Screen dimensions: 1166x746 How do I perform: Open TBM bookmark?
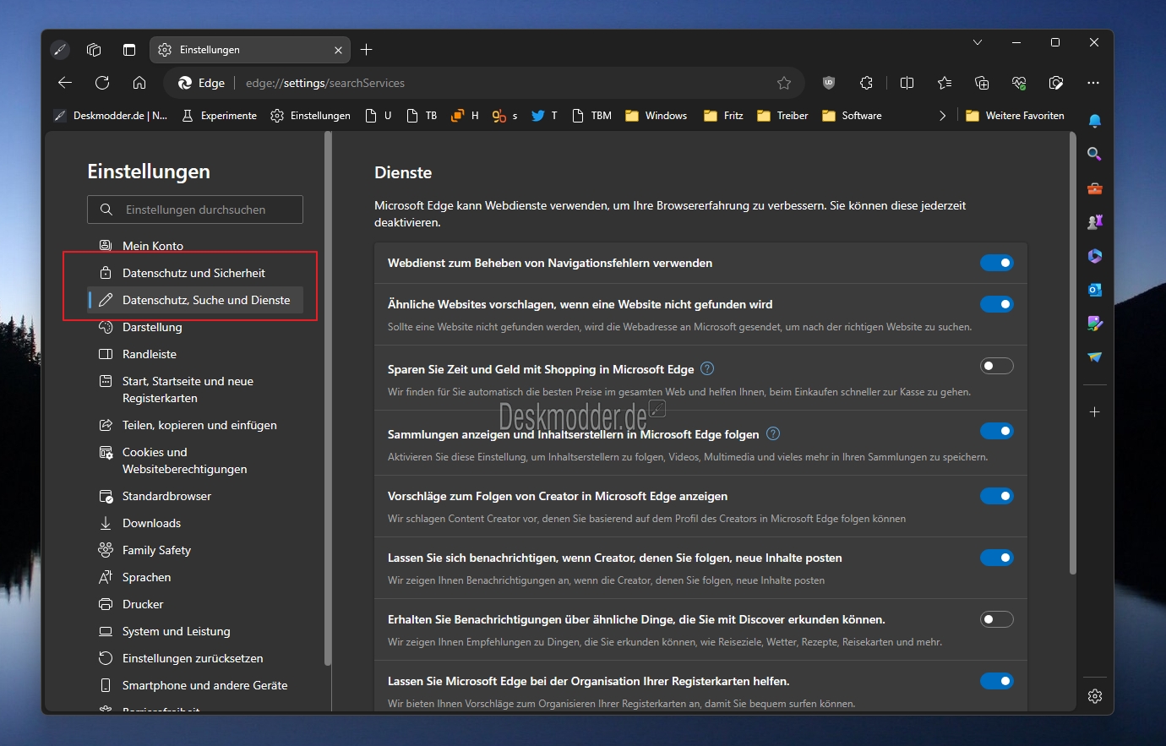coord(591,116)
